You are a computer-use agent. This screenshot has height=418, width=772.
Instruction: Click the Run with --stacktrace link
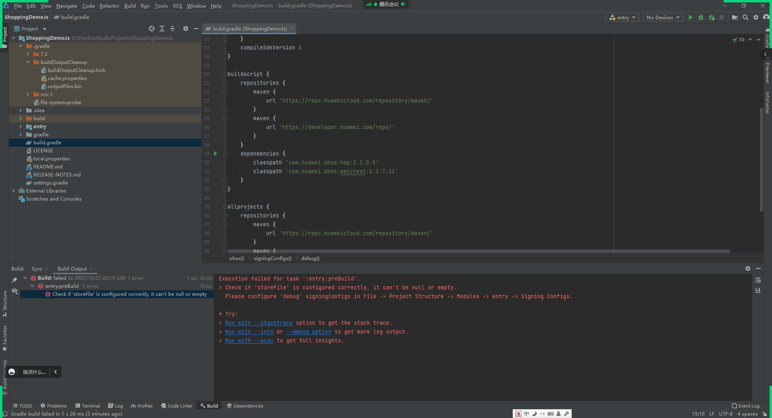click(259, 323)
